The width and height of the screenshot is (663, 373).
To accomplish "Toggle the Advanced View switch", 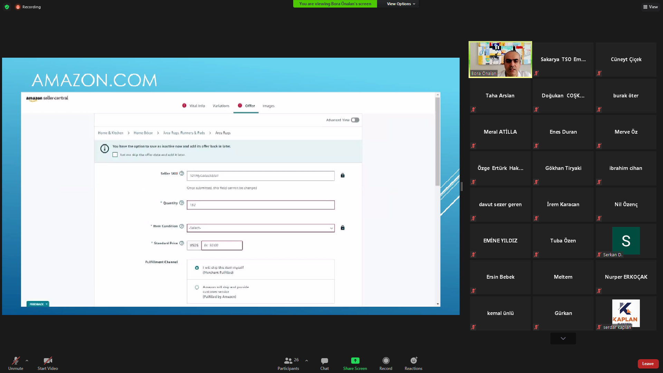I will pyautogui.click(x=355, y=120).
